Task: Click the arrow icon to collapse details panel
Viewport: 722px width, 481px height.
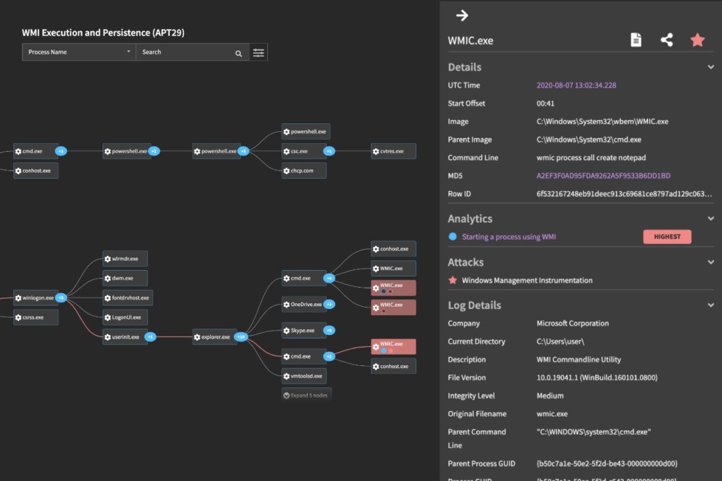Action: [x=462, y=16]
